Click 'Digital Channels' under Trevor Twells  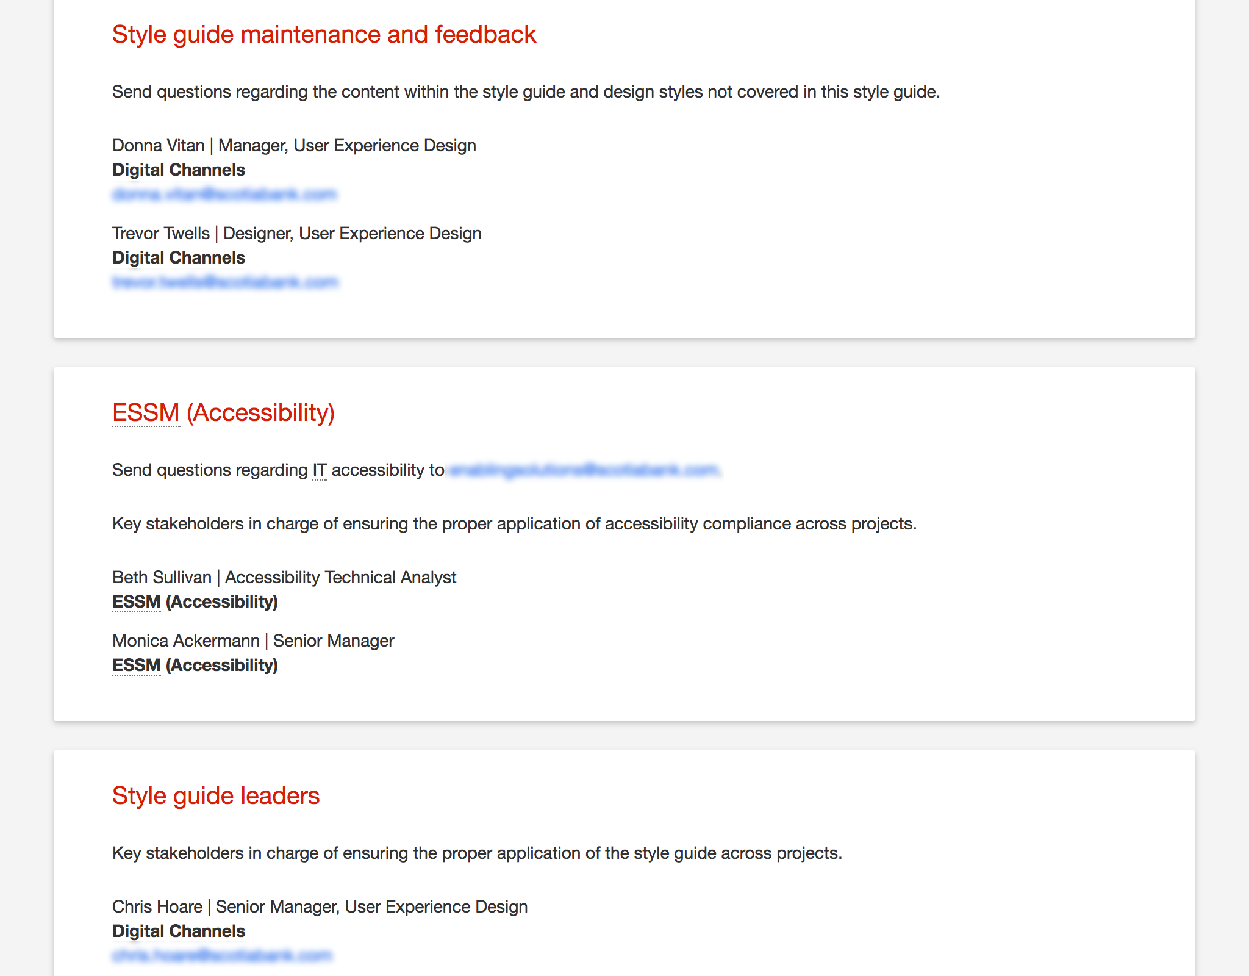pyautogui.click(x=179, y=258)
